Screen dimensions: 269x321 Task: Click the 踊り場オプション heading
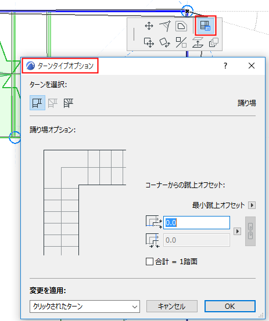click(x=53, y=129)
